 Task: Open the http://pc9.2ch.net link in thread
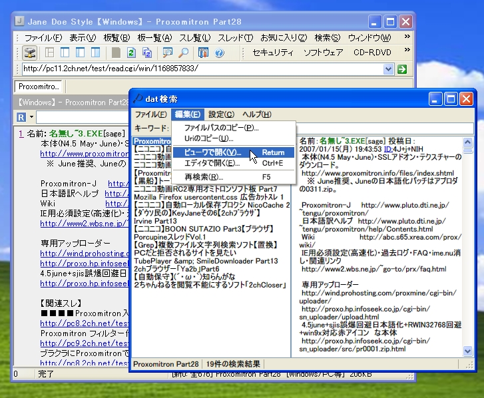point(85,343)
